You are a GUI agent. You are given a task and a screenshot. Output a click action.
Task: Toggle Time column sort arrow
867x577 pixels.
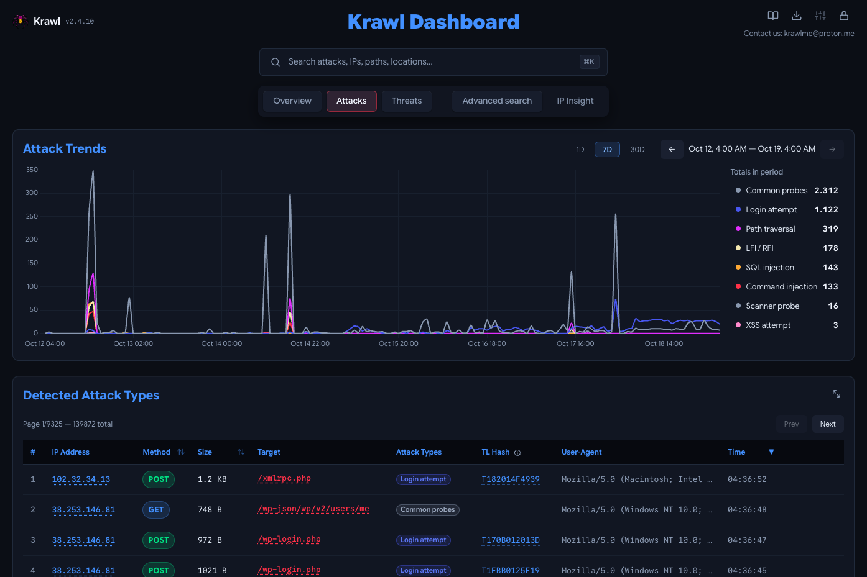coord(771,452)
